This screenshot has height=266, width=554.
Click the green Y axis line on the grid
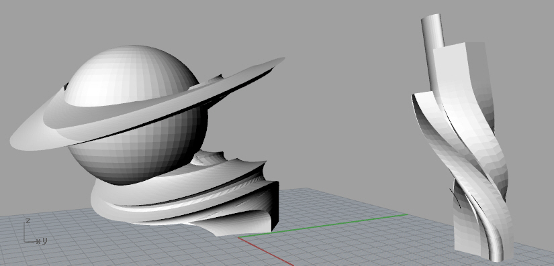323,226
